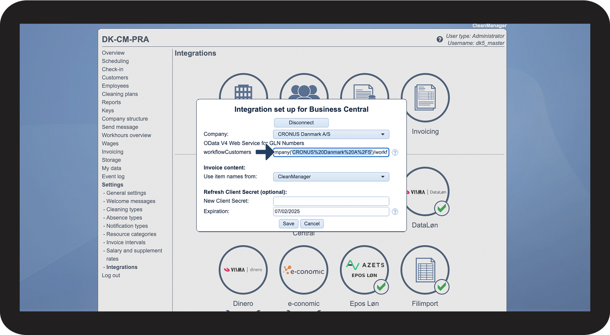Click the Invoicing integration document icon

point(425,98)
